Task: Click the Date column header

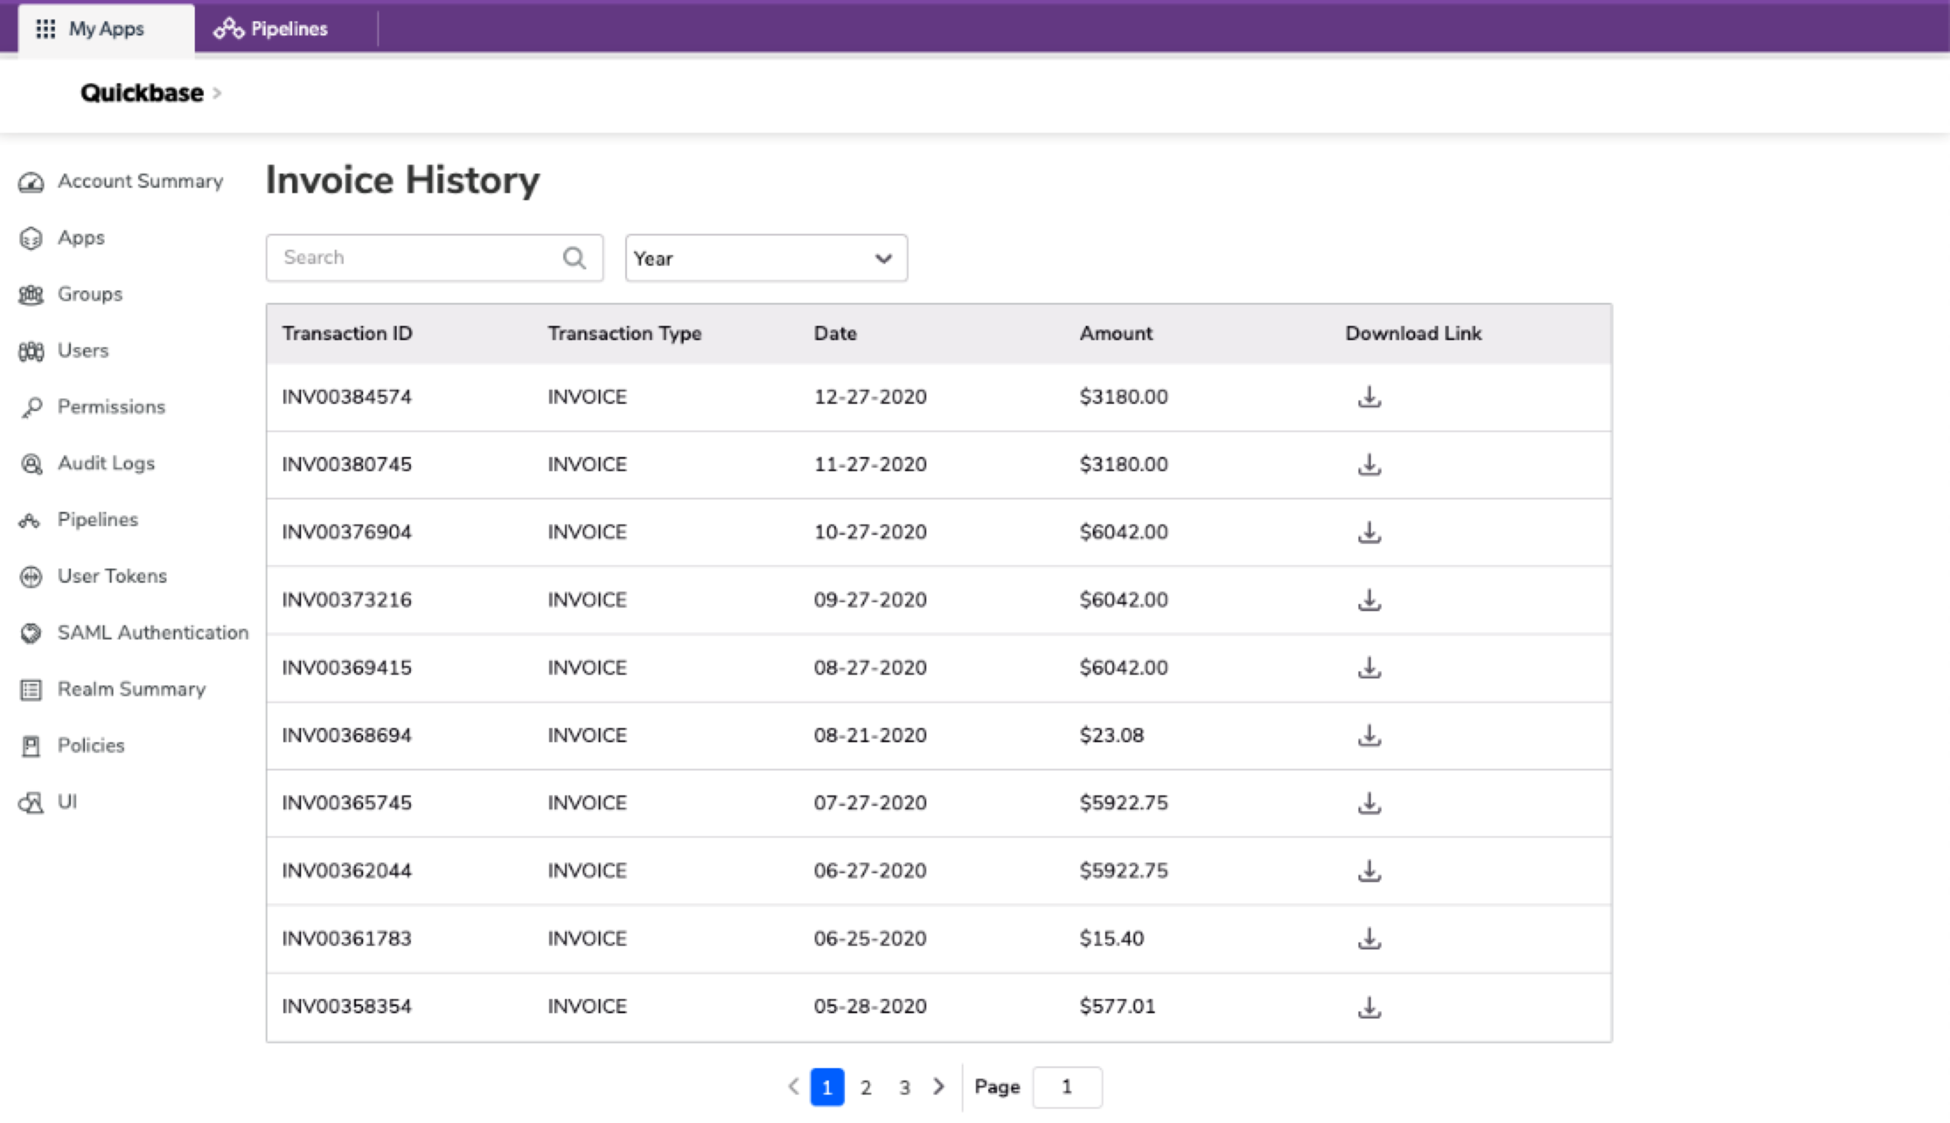Action: [835, 333]
